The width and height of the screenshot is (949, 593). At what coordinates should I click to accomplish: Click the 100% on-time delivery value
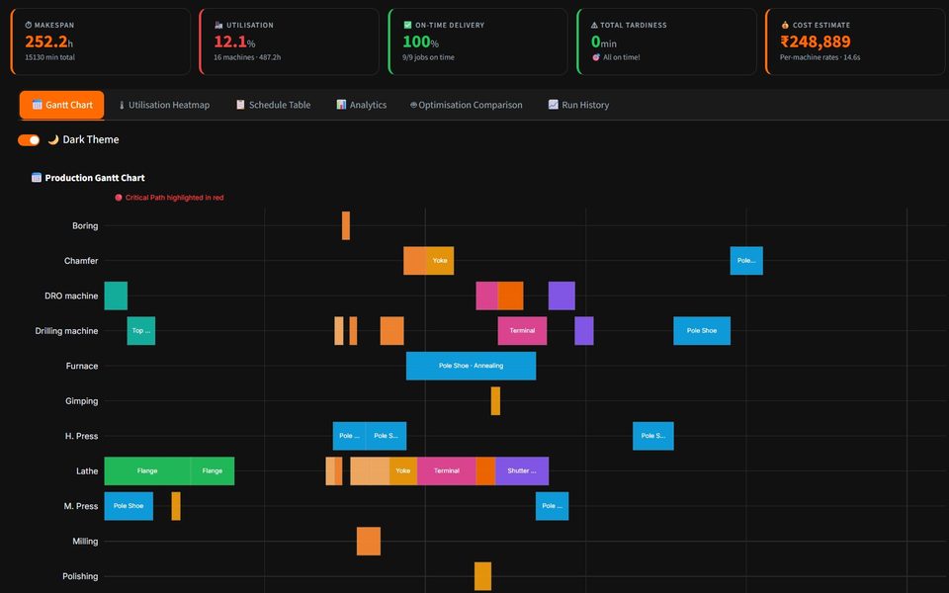421,42
